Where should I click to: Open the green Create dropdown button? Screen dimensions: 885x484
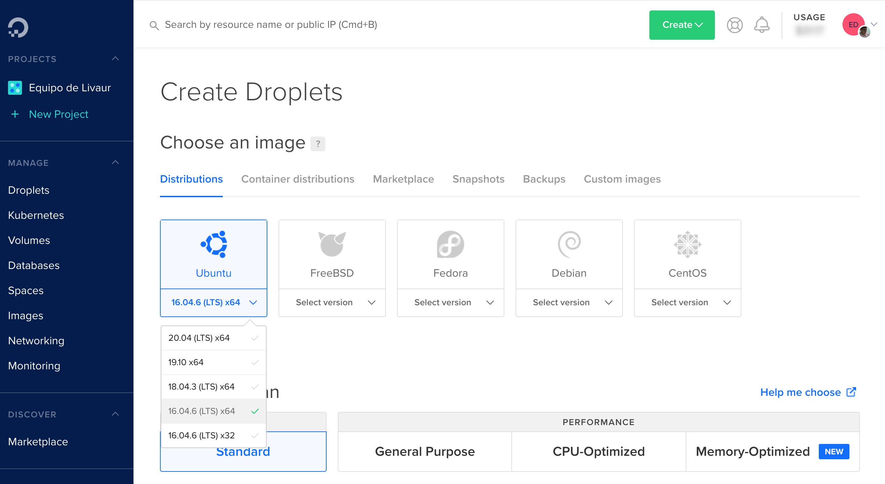[682, 25]
